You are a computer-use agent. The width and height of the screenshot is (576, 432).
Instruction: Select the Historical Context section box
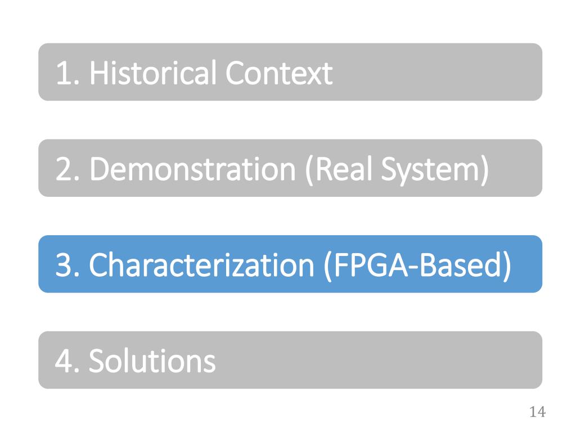point(290,72)
